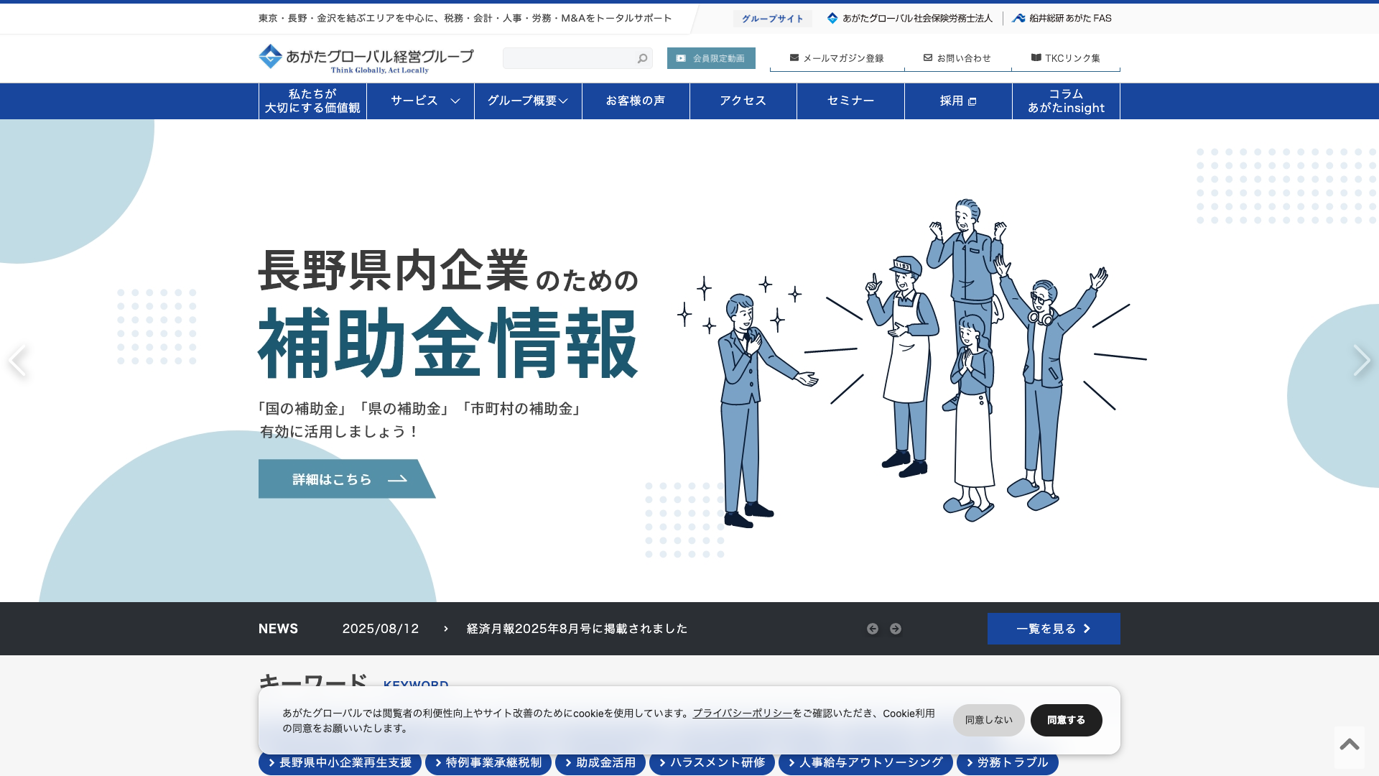Open the 採用 external link menu item

[958, 101]
